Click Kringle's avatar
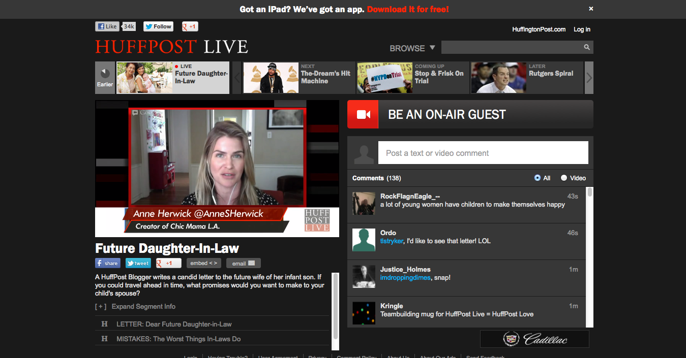Image resolution: width=686 pixels, height=358 pixels. (x=364, y=313)
